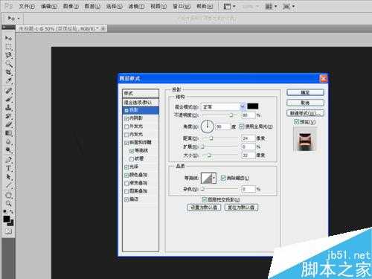The image size is (372, 279).
Task: Select the Eraser tool
Action: coord(8,124)
